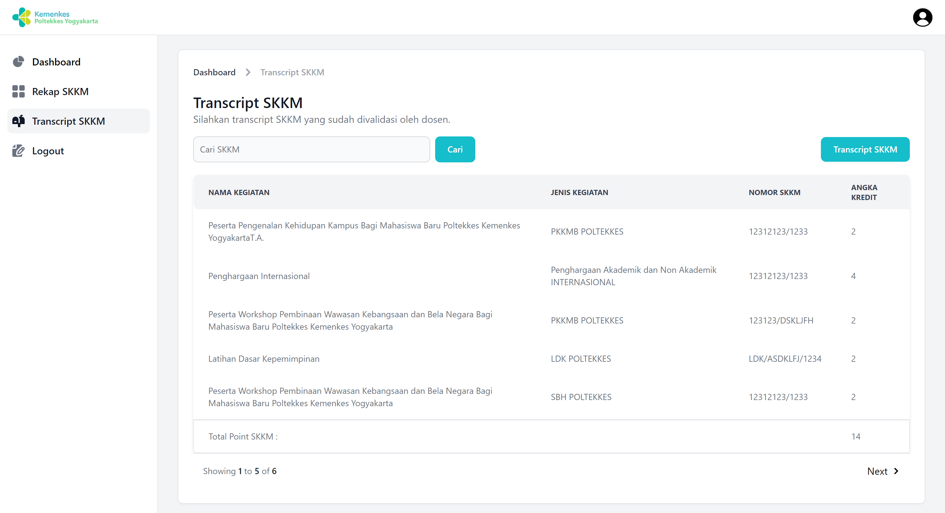Select Transcript SKKM in the sidebar

point(69,121)
